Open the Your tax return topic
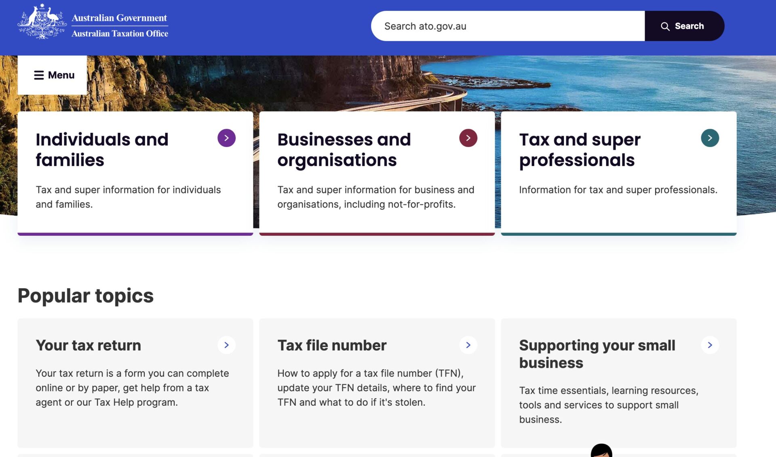 coord(88,346)
